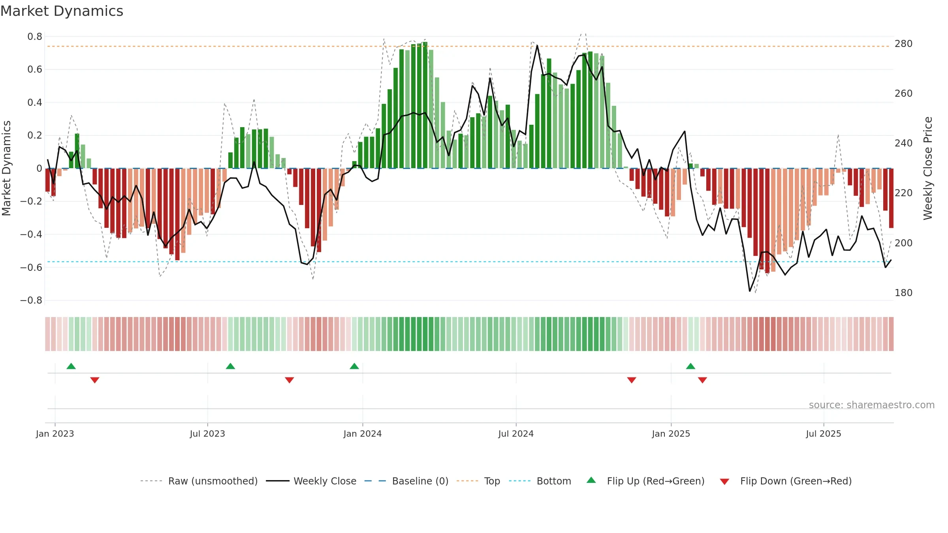The height and width of the screenshot is (533, 948).
Task: Toggle the Weekly Close legend entry
Action: tap(311, 481)
